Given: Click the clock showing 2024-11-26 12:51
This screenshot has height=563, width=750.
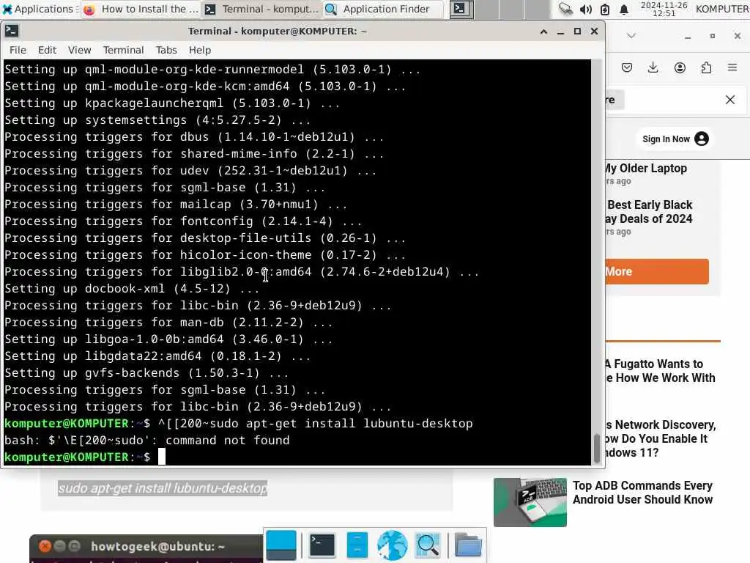Looking at the screenshot, I should pos(664,9).
